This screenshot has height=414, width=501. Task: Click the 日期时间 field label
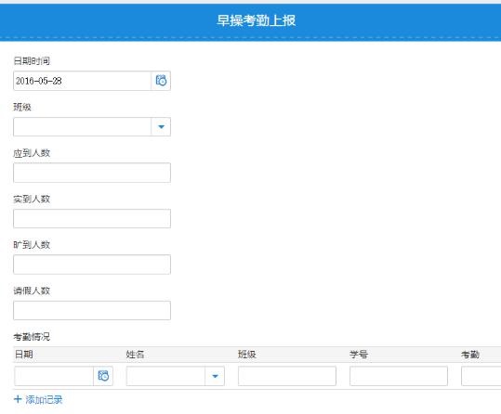point(32,60)
